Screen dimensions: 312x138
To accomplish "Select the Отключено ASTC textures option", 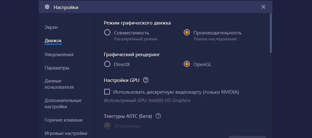I will [107, 126].
